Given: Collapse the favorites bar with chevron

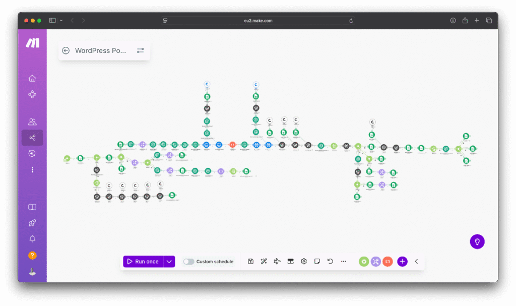Looking at the screenshot, I should (416, 261).
